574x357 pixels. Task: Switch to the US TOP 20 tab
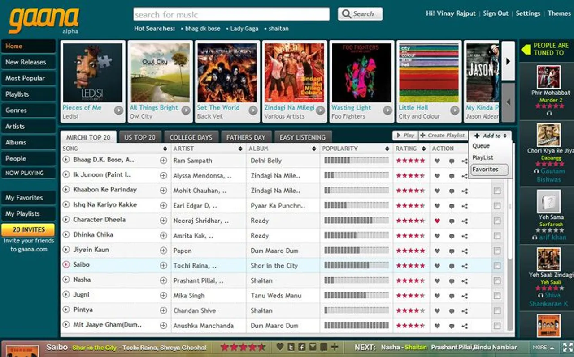(x=140, y=137)
